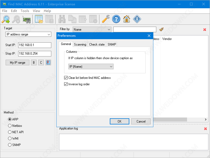The image size is (210, 158).
Task: Open the Edit menu
Action: (x=14, y=11)
